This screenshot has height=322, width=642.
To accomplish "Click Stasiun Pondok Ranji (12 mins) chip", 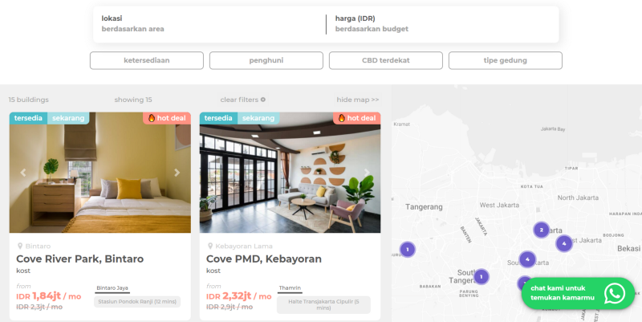I will [137, 301].
